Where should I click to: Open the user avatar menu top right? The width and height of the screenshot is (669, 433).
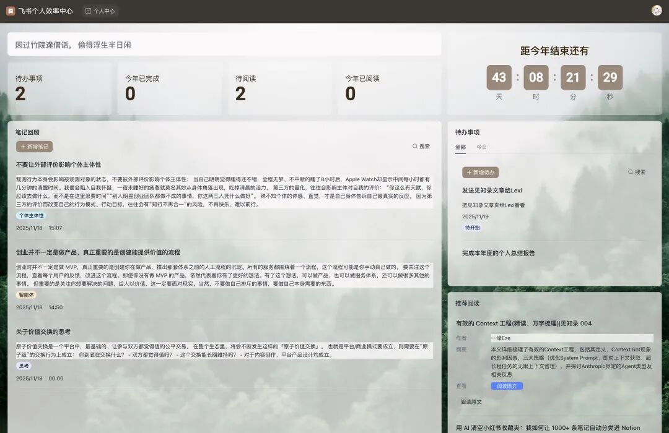pos(657,11)
